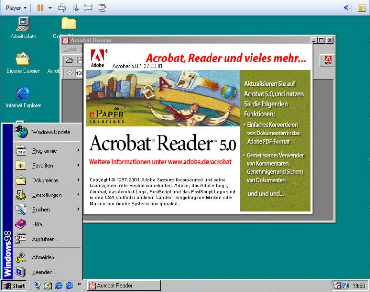This screenshot has height=292, width=370.
Task: Click the 19:50 clock in system tray
Action: [x=358, y=286]
